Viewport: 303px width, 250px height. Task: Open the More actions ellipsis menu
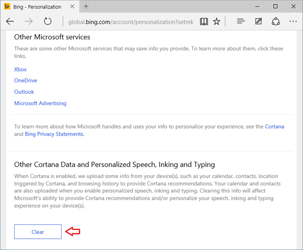coord(293,22)
